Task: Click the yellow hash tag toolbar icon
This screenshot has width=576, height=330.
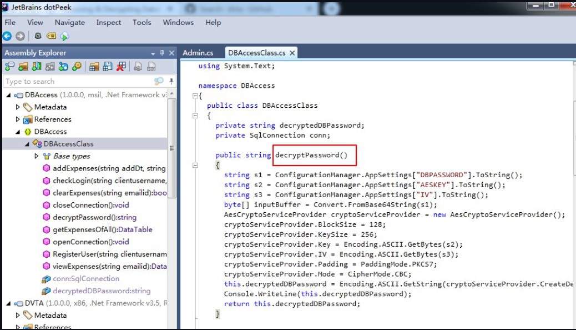Action: pos(52,36)
